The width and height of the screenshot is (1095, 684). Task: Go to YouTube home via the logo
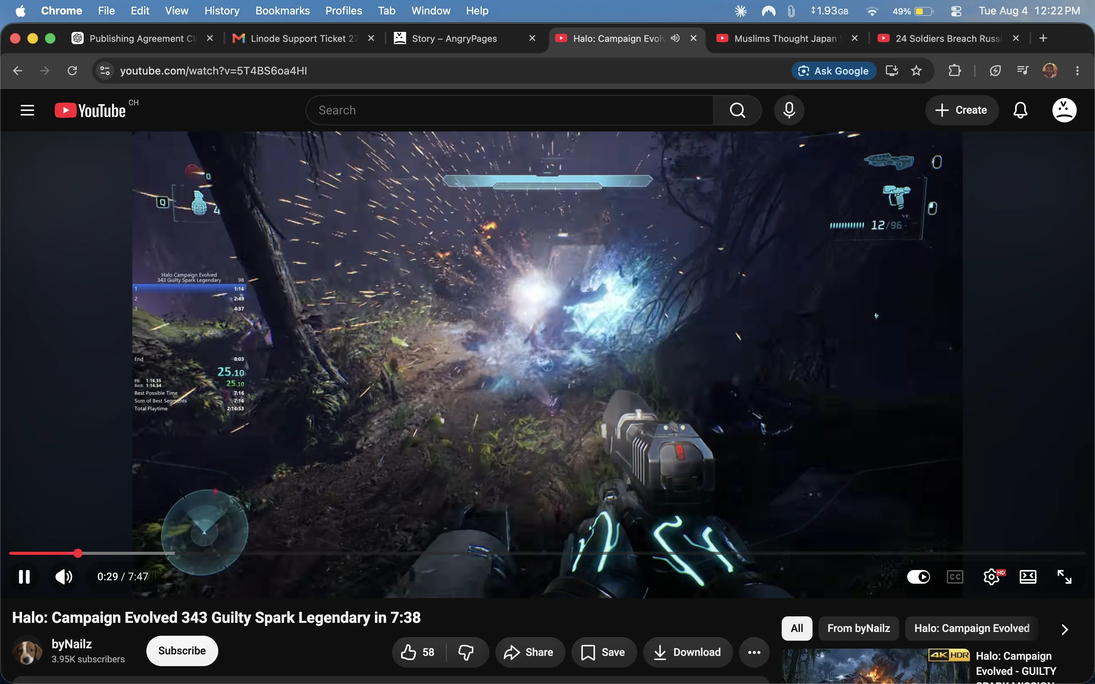[x=90, y=110]
